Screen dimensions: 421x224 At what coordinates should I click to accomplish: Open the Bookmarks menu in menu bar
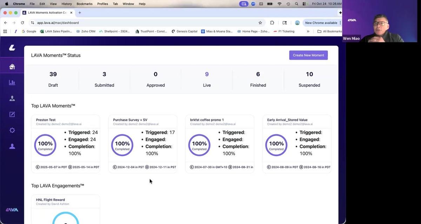coord(84,4)
